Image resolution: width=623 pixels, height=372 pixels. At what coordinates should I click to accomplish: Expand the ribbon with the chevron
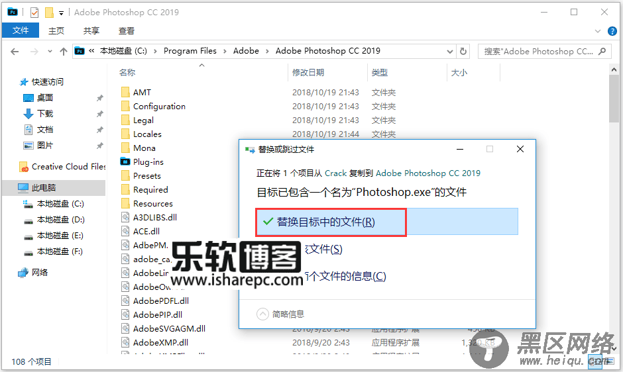point(598,31)
